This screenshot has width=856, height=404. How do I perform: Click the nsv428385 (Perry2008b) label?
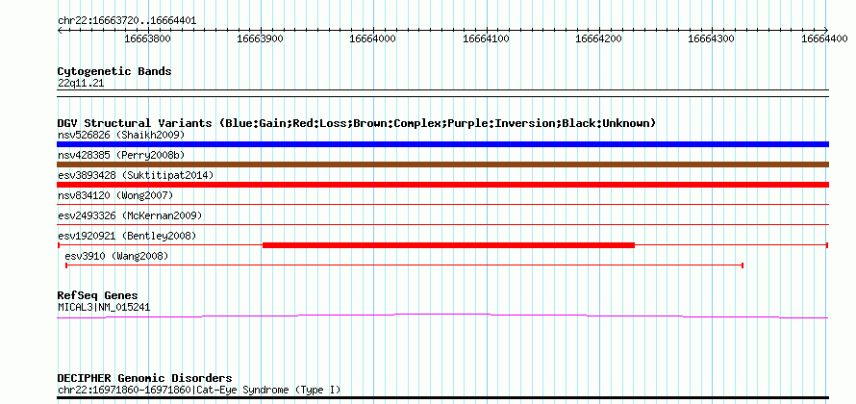pyautogui.click(x=121, y=155)
